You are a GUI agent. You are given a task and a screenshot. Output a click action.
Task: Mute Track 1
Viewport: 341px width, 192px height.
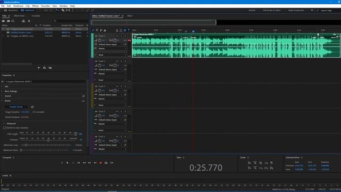117,36
